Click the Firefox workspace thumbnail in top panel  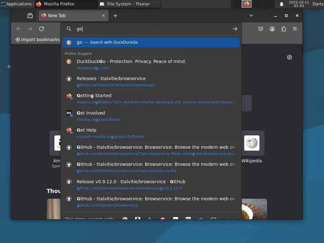point(246,4)
